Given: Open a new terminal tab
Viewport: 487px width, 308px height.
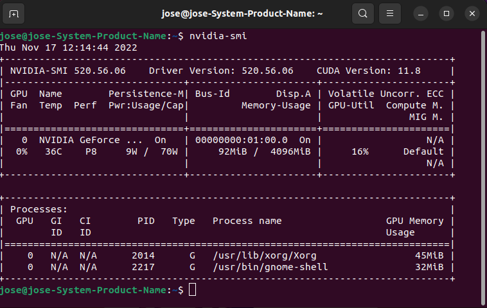Looking at the screenshot, I should 13,13.
